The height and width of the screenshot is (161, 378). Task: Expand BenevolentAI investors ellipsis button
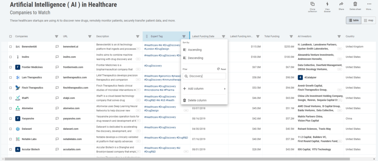pos(340,49)
